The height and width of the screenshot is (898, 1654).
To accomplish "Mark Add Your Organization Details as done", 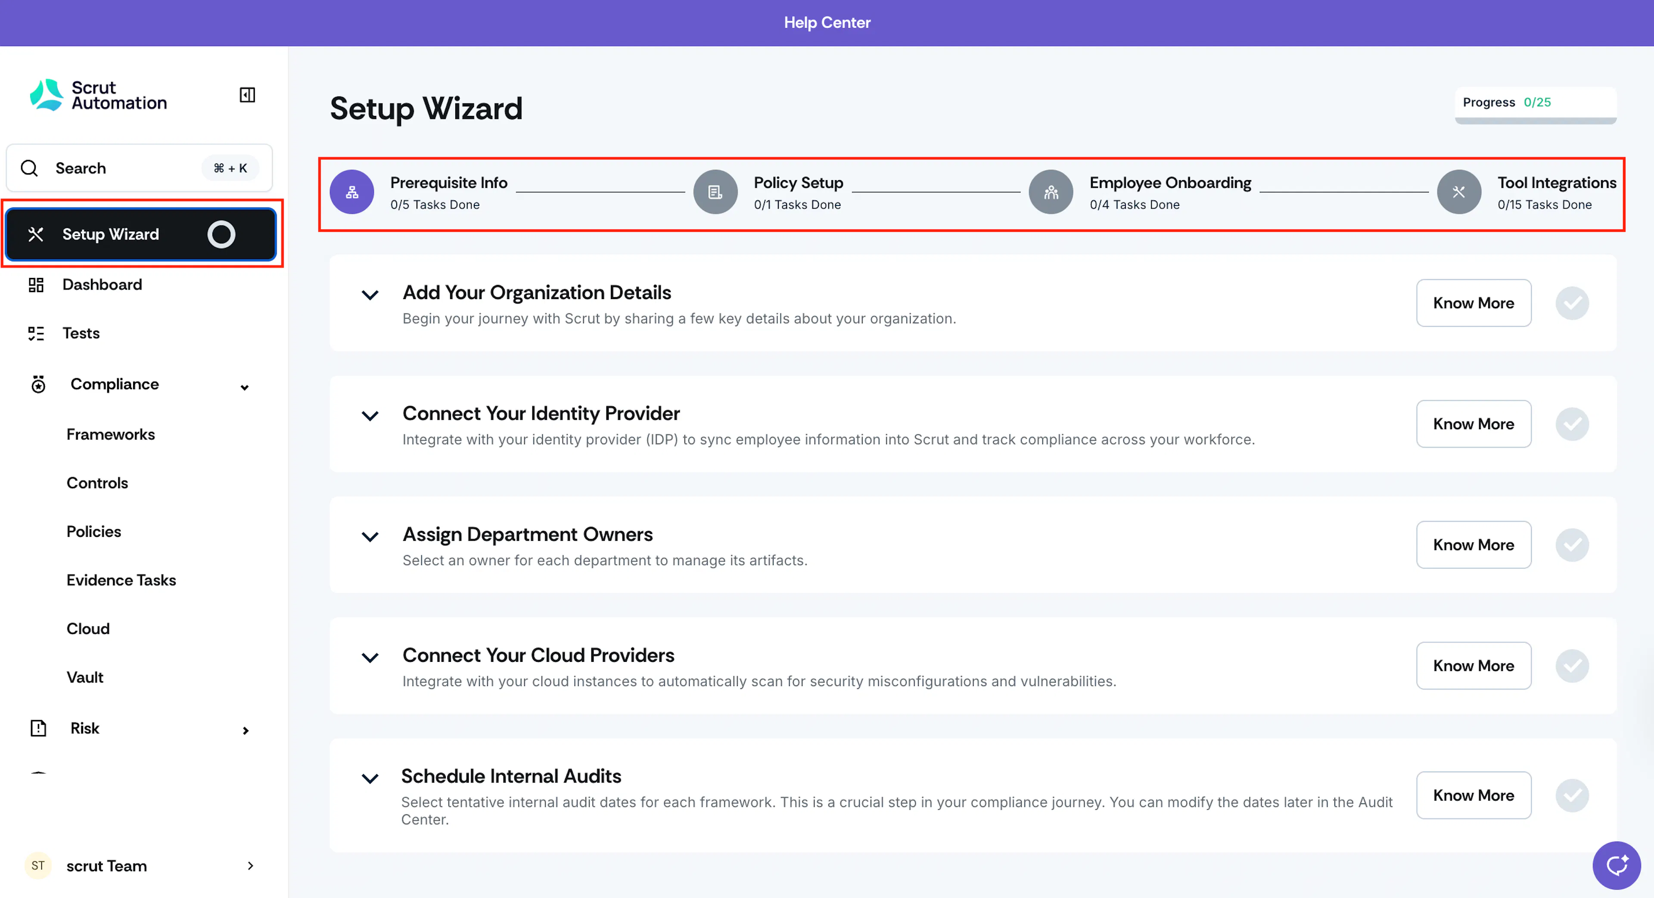I will pos(1572,303).
